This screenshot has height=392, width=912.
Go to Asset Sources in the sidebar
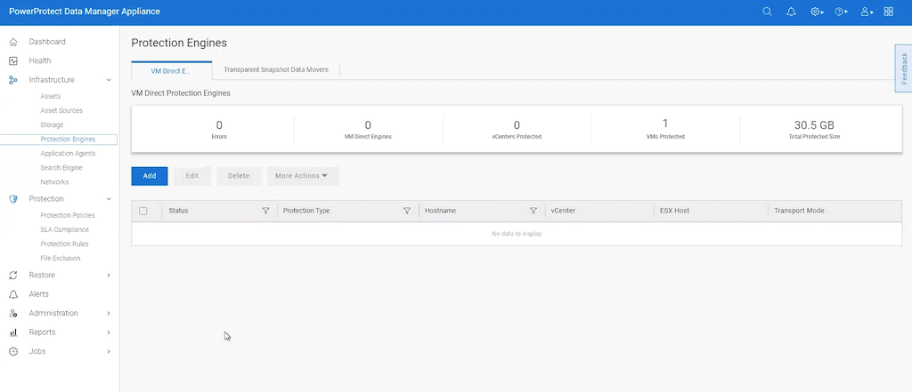coord(61,110)
